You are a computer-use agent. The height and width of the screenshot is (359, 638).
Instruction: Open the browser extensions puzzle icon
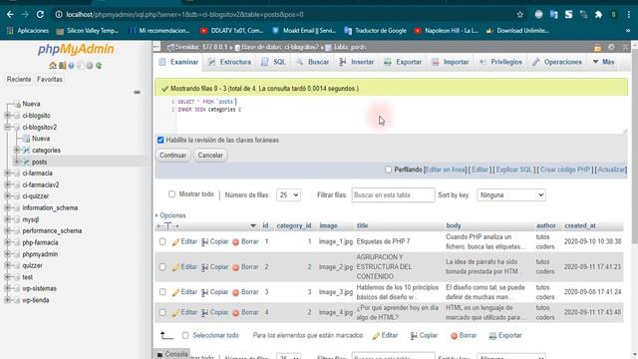[598, 15]
